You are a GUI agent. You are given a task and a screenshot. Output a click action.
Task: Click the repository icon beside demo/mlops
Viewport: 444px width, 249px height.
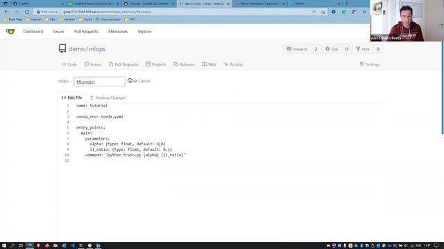tap(62, 48)
